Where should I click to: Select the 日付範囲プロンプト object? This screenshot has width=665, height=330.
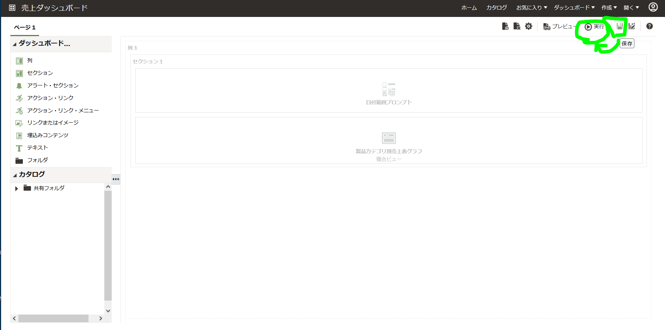tap(389, 91)
